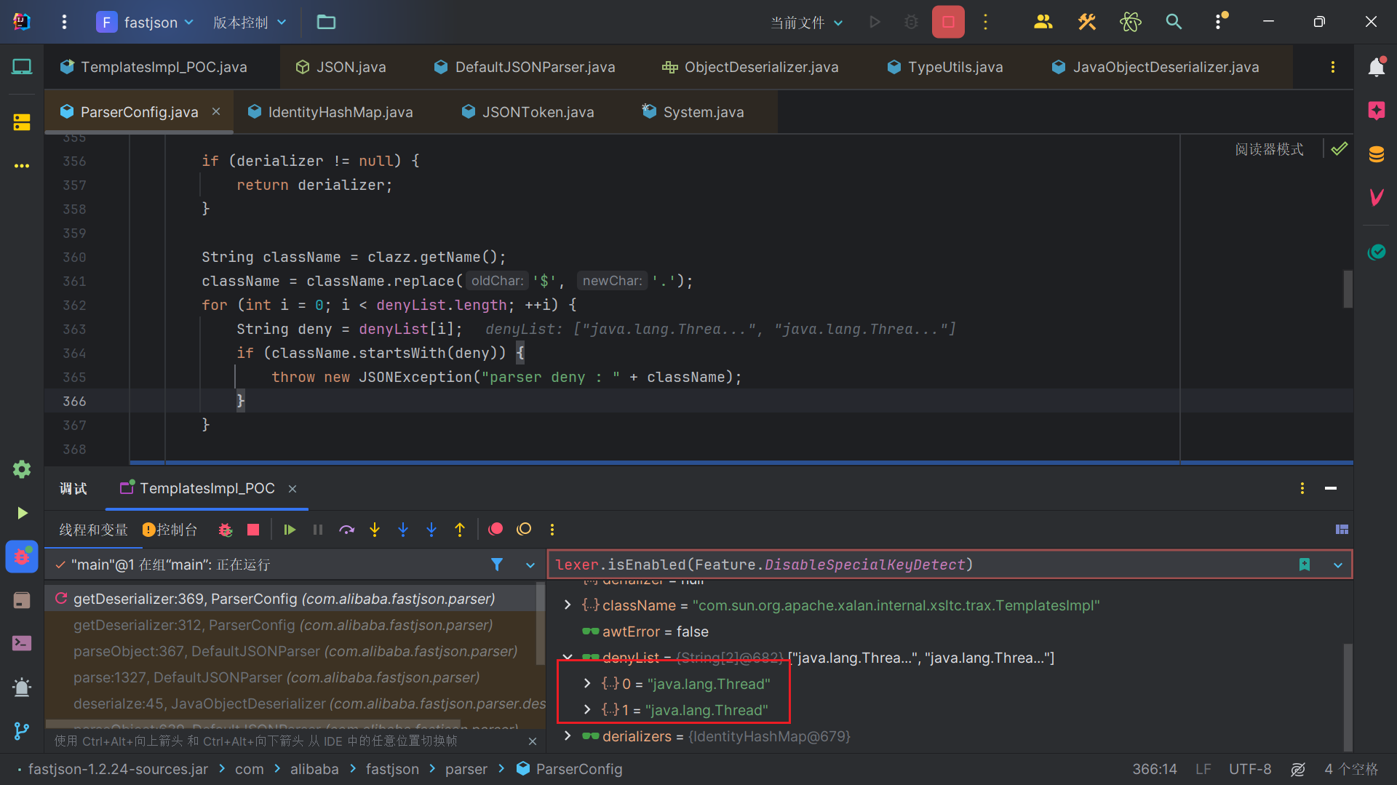Viewport: 1397px width, 785px height.
Task: Click the fastjson-1.2.24-sources.jar breadcrumb
Action: [118, 769]
